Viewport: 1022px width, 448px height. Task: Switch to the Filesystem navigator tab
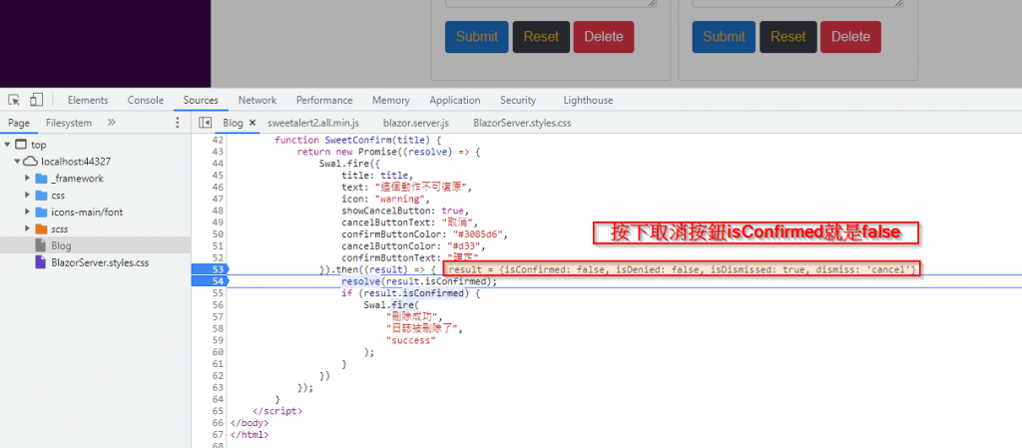[69, 123]
